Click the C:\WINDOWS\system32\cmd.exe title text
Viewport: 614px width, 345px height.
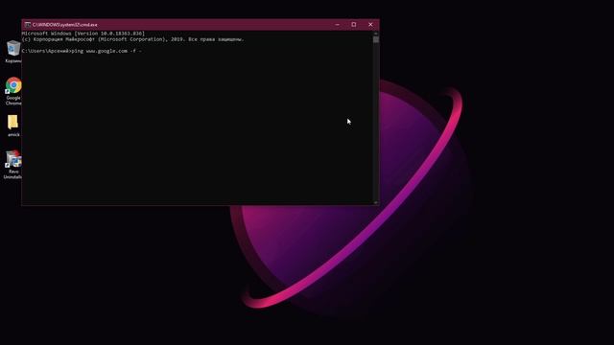point(64,25)
